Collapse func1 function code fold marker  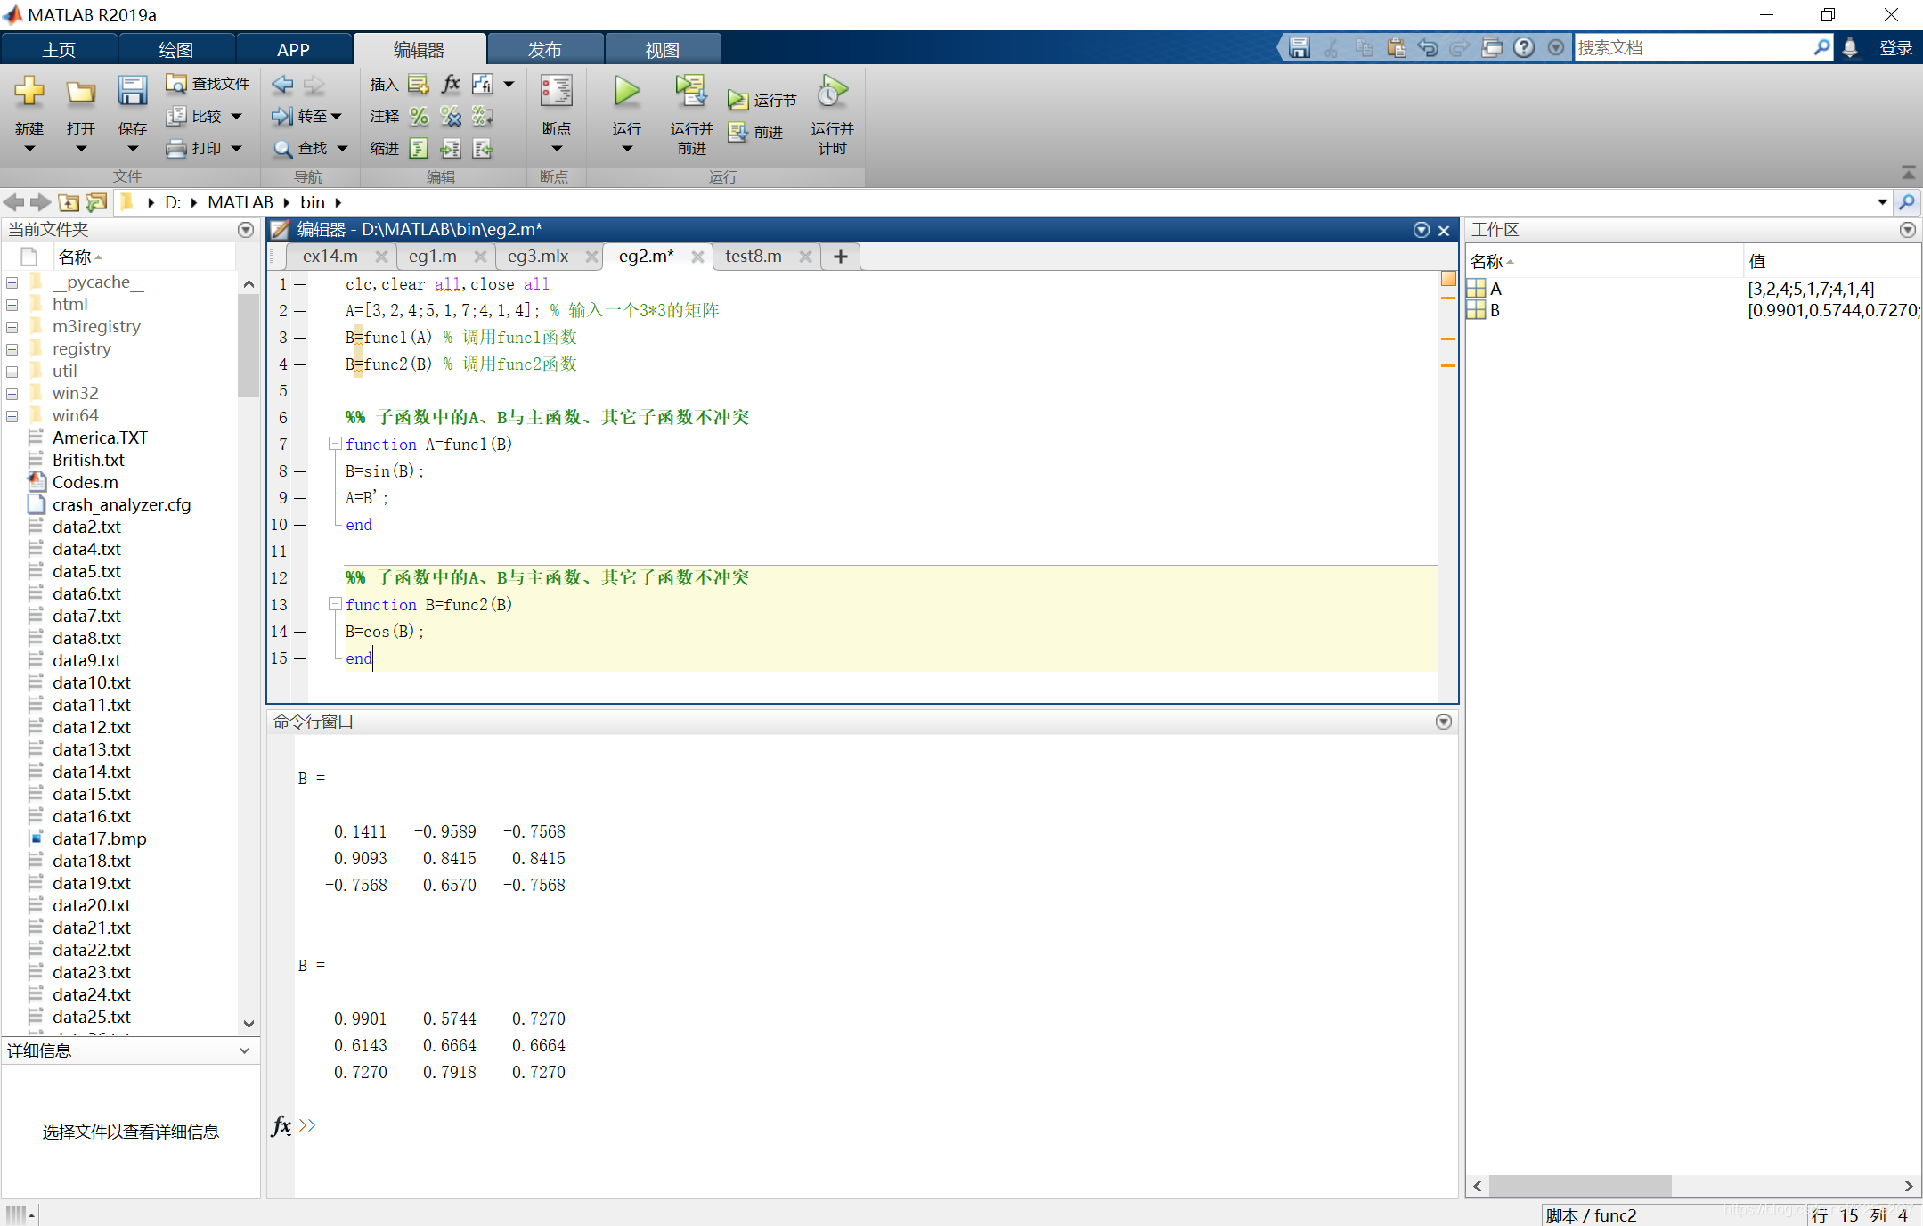point(335,444)
